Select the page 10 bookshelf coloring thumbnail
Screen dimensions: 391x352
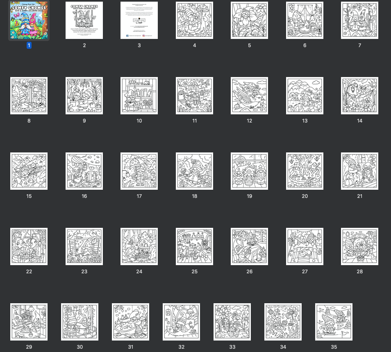[139, 95]
